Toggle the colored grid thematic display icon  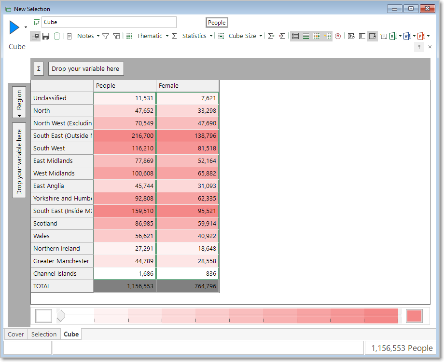point(317,36)
